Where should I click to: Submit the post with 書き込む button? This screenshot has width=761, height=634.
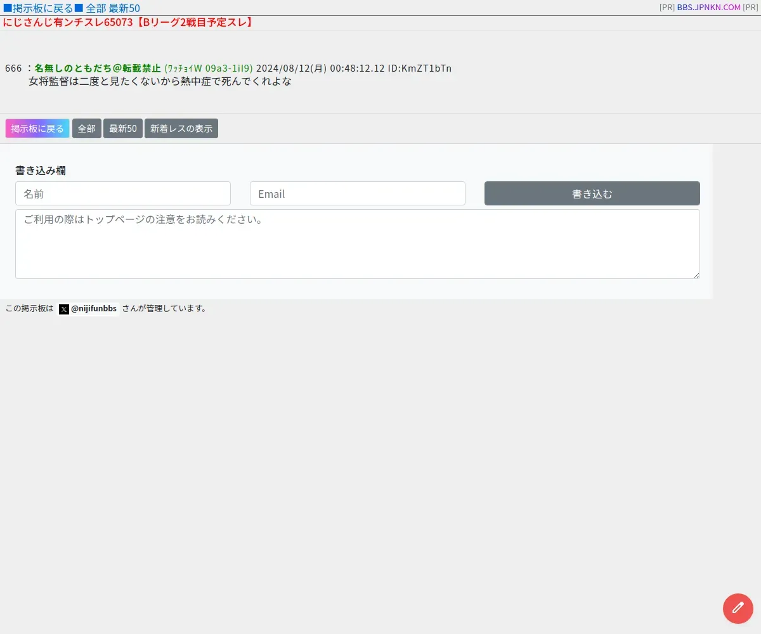coord(592,193)
